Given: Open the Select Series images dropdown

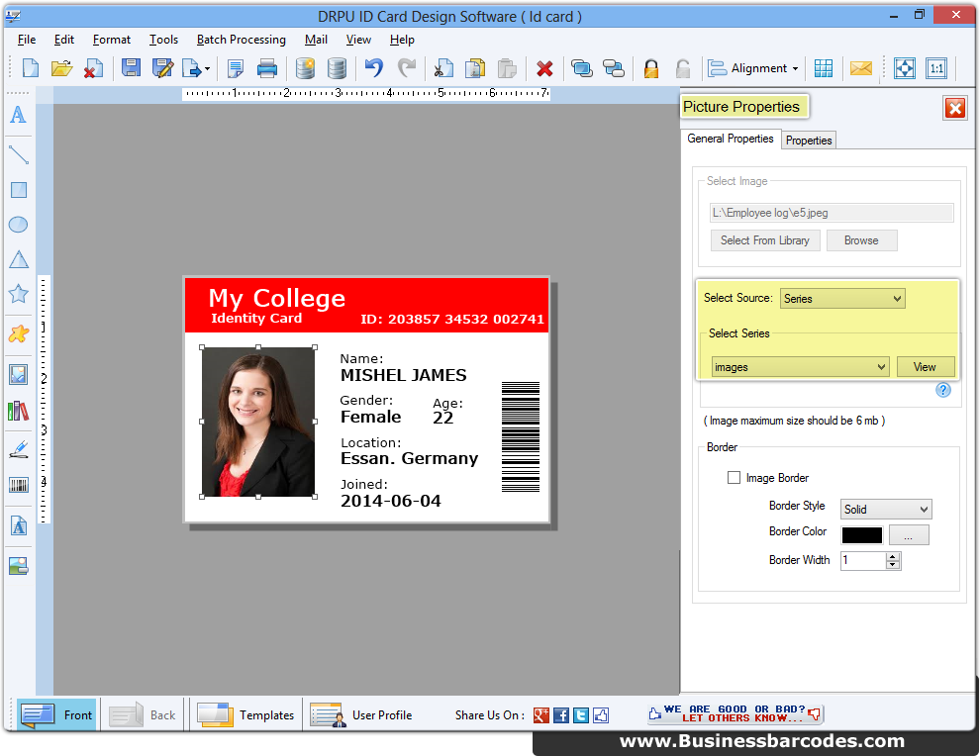Looking at the screenshot, I should (x=800, y=366).
